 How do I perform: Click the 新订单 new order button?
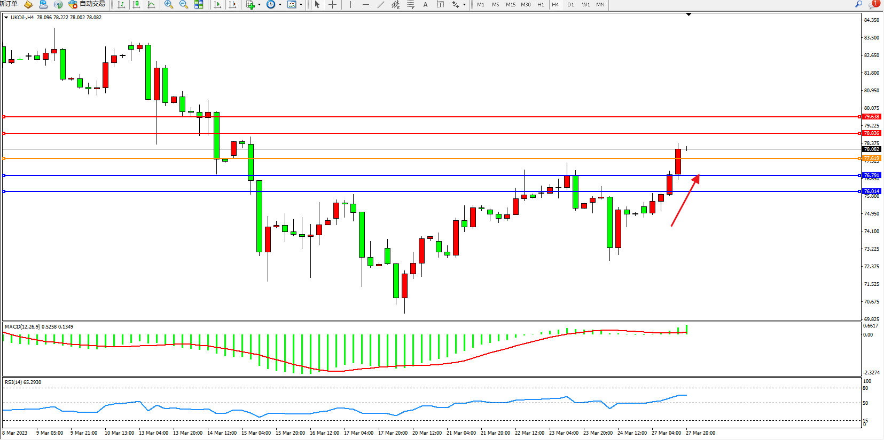(9, 4)
